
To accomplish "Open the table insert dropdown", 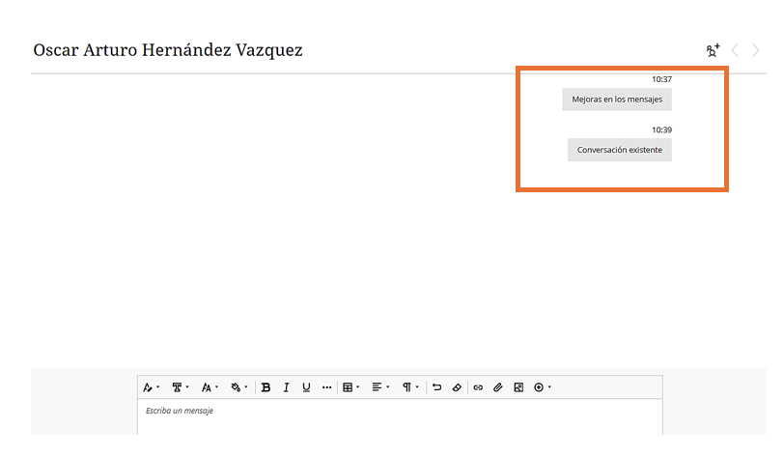I will [x=351, y=387].
